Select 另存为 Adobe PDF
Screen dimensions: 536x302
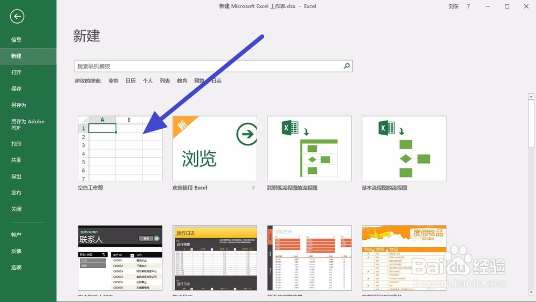(x=27, y=124)
